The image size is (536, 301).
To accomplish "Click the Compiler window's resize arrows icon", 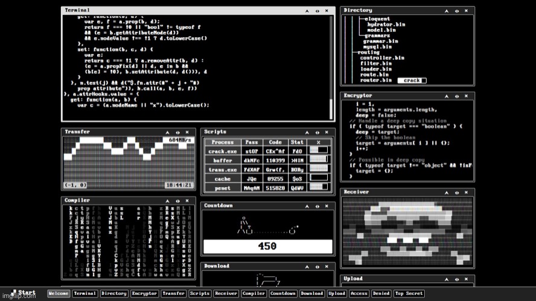I will tap(178, 200).
